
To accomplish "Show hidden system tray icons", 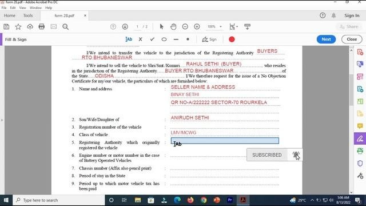I will [x=312, y=200].
